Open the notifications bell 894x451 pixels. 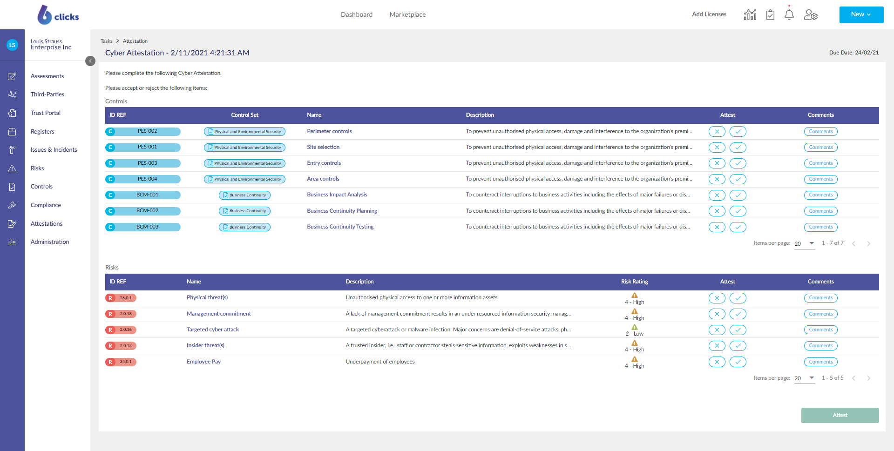(789, 15)
